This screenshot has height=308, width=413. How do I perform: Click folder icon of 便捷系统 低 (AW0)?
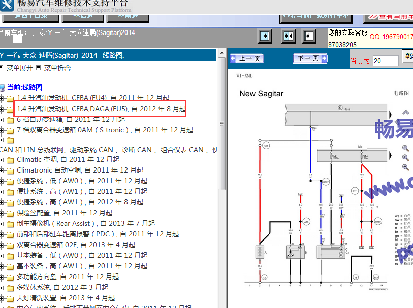10,182
